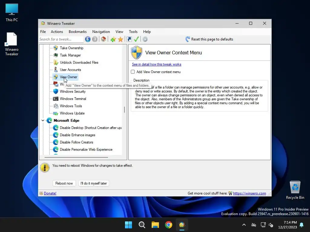Open the https://winaero.com link
This screenshot has width=310, height=232.
pyautogui.click(x=249, y=193)
